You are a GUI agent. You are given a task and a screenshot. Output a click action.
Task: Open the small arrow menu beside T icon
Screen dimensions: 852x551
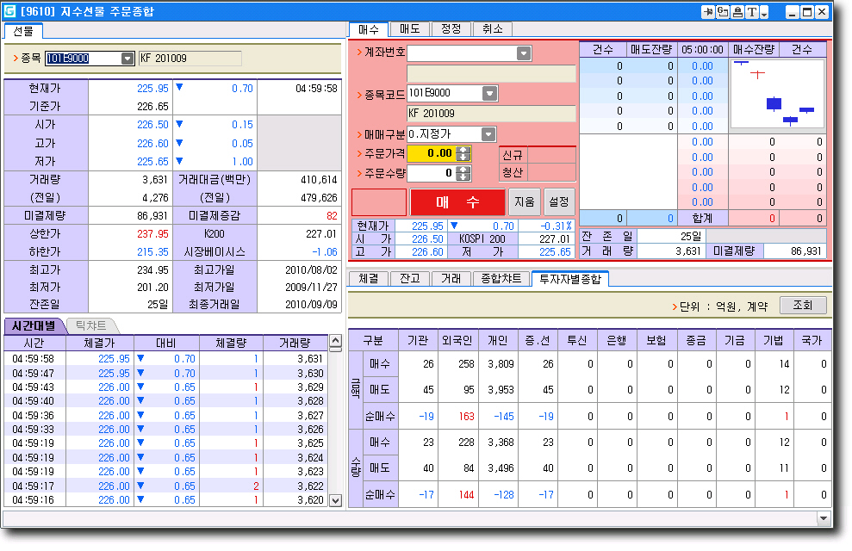click(x=764, y=13)
